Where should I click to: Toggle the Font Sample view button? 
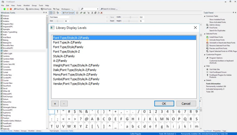pyautogui.click(x=68, y=13)
